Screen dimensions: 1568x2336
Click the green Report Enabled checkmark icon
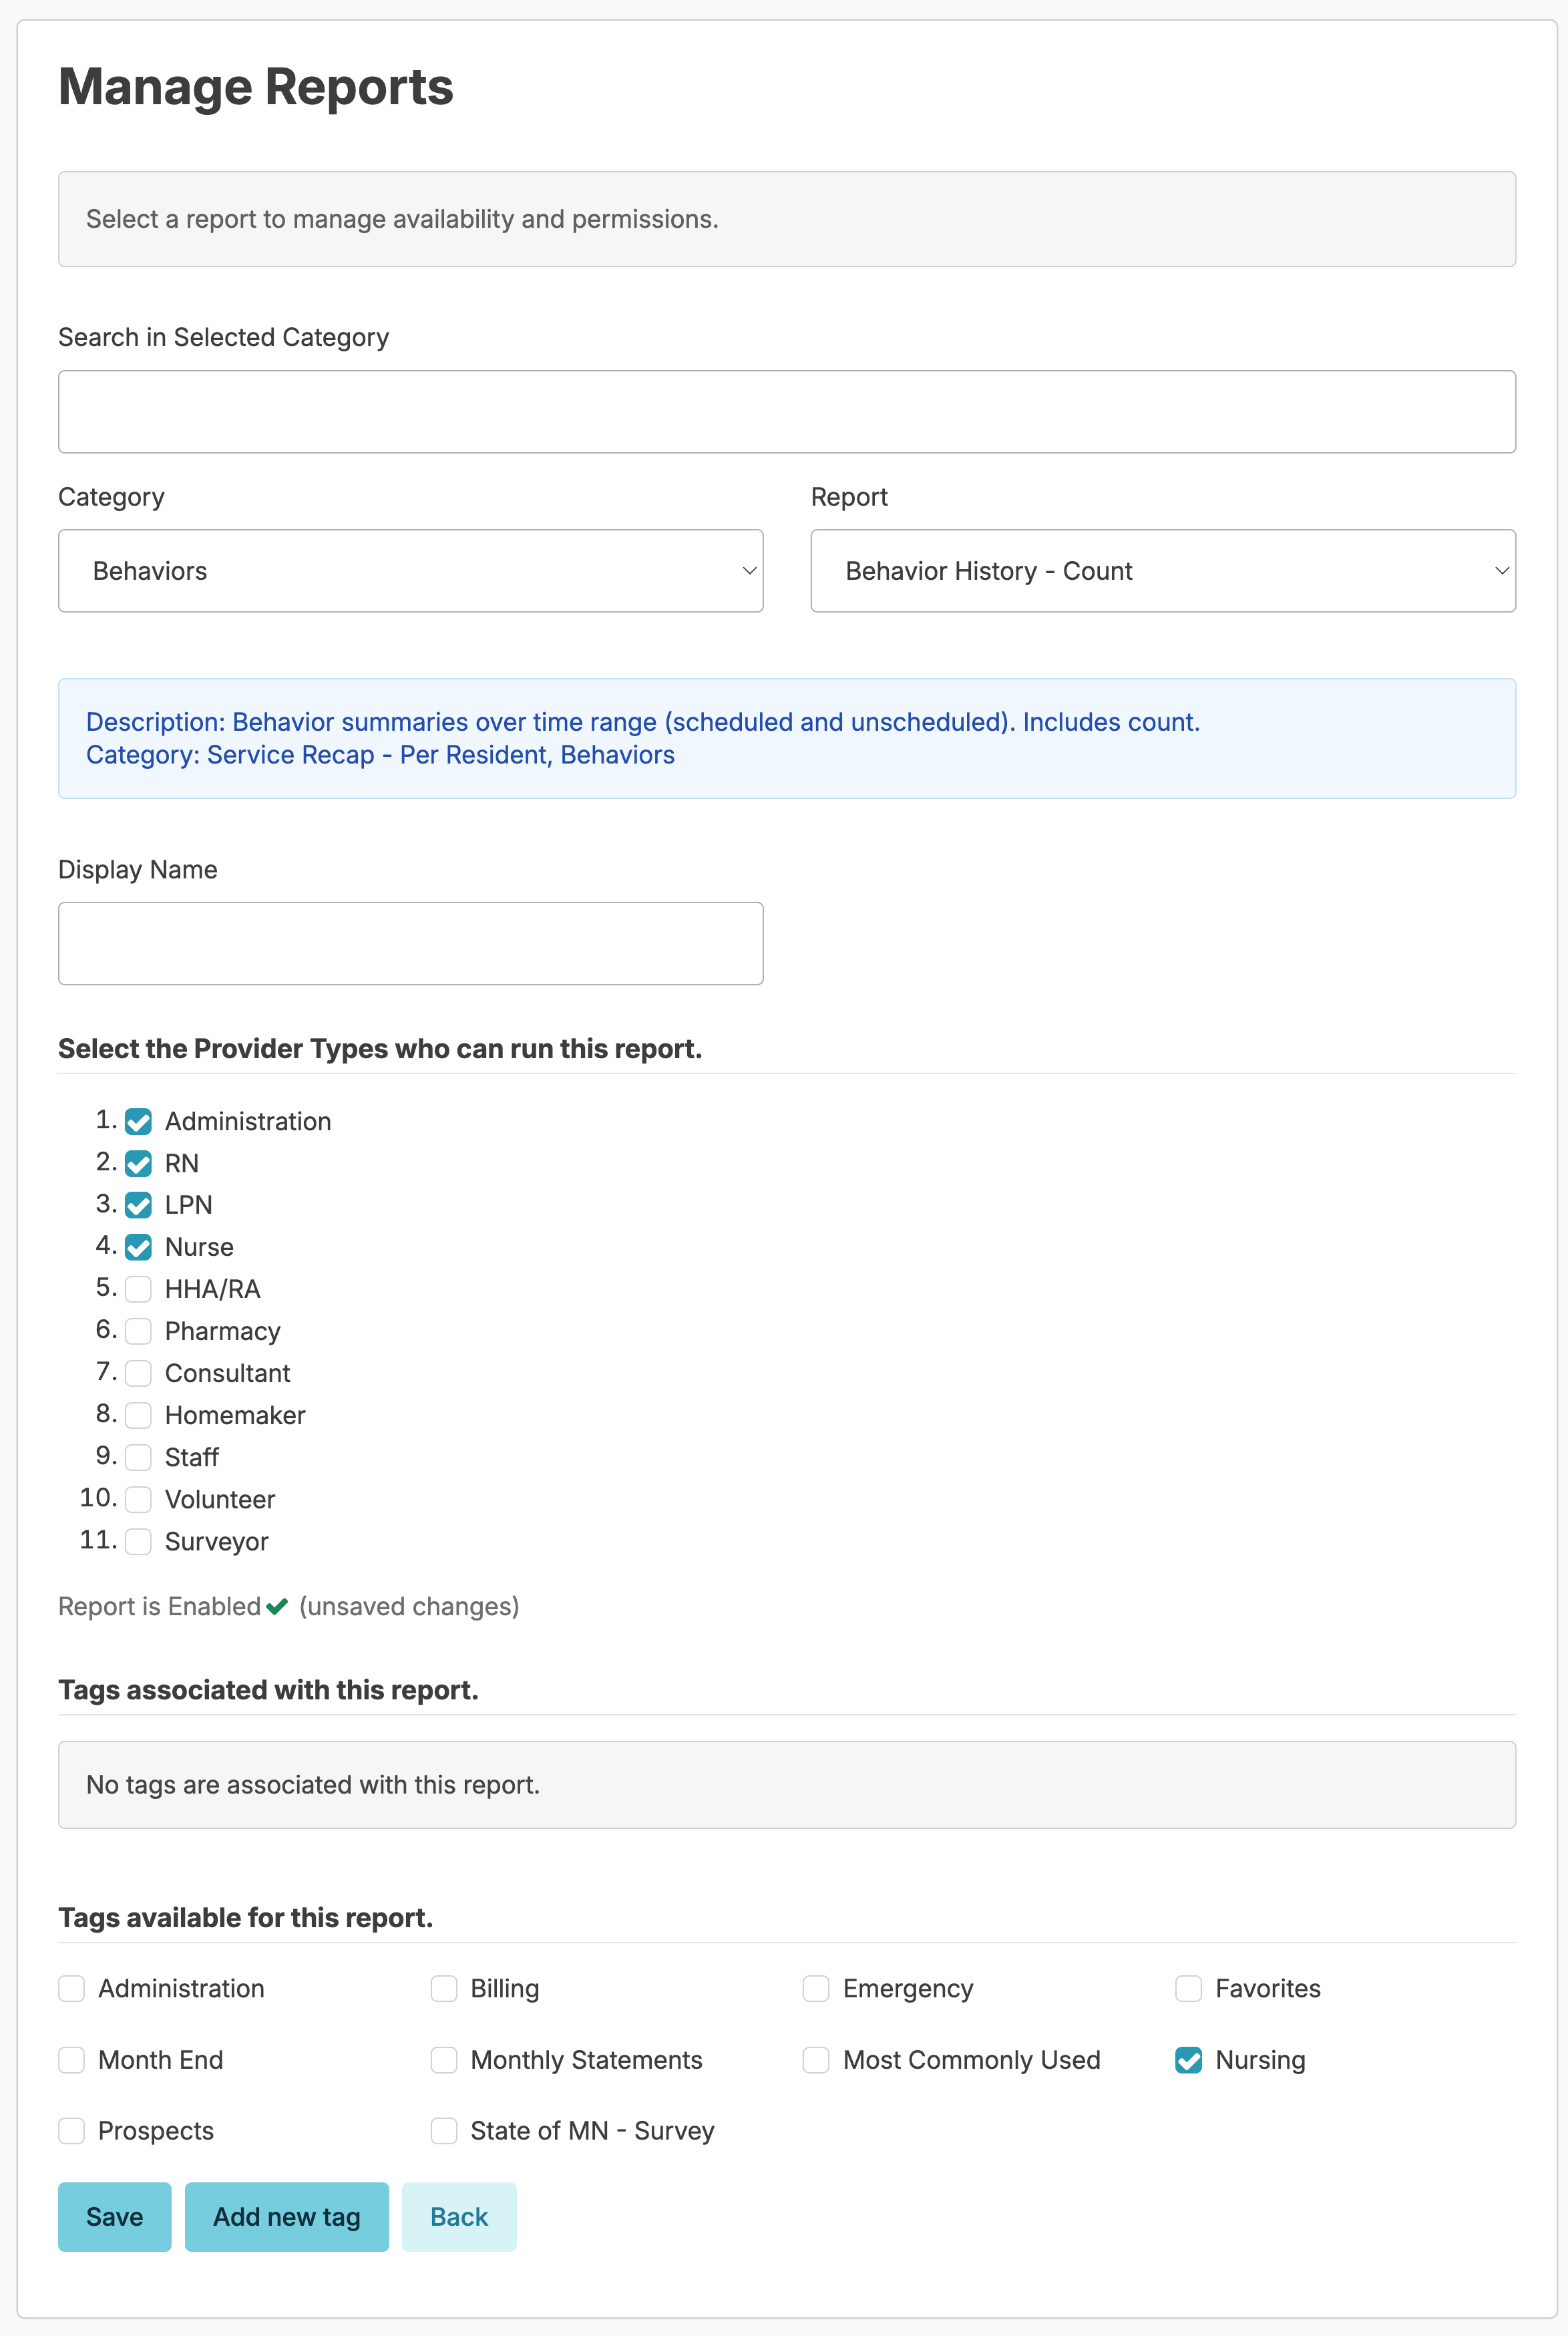tap(277, 1606)
